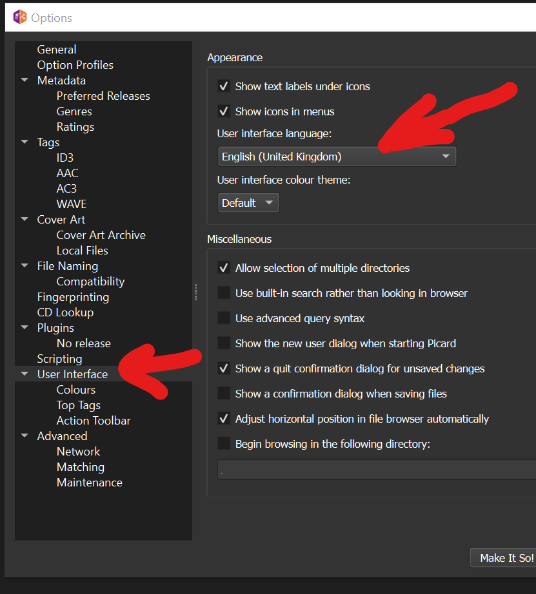Enable built-in search instead of browser
This screenshot has width=536, height=594.
pyautogui.click(x=224, y=293)
